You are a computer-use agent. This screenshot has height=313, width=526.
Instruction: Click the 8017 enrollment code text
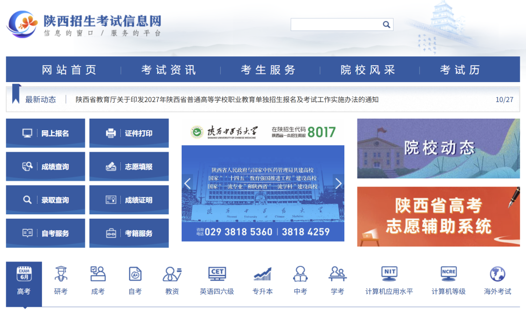(321, 132)
